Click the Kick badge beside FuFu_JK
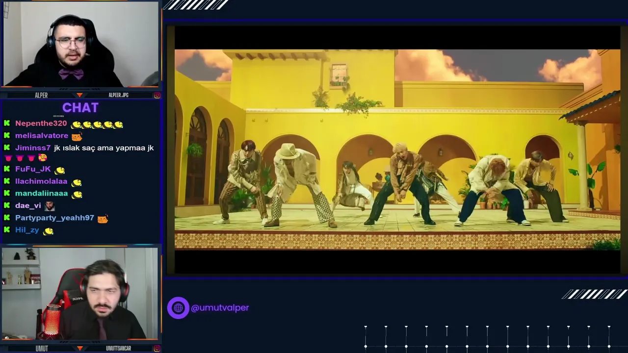 (7, 169)
